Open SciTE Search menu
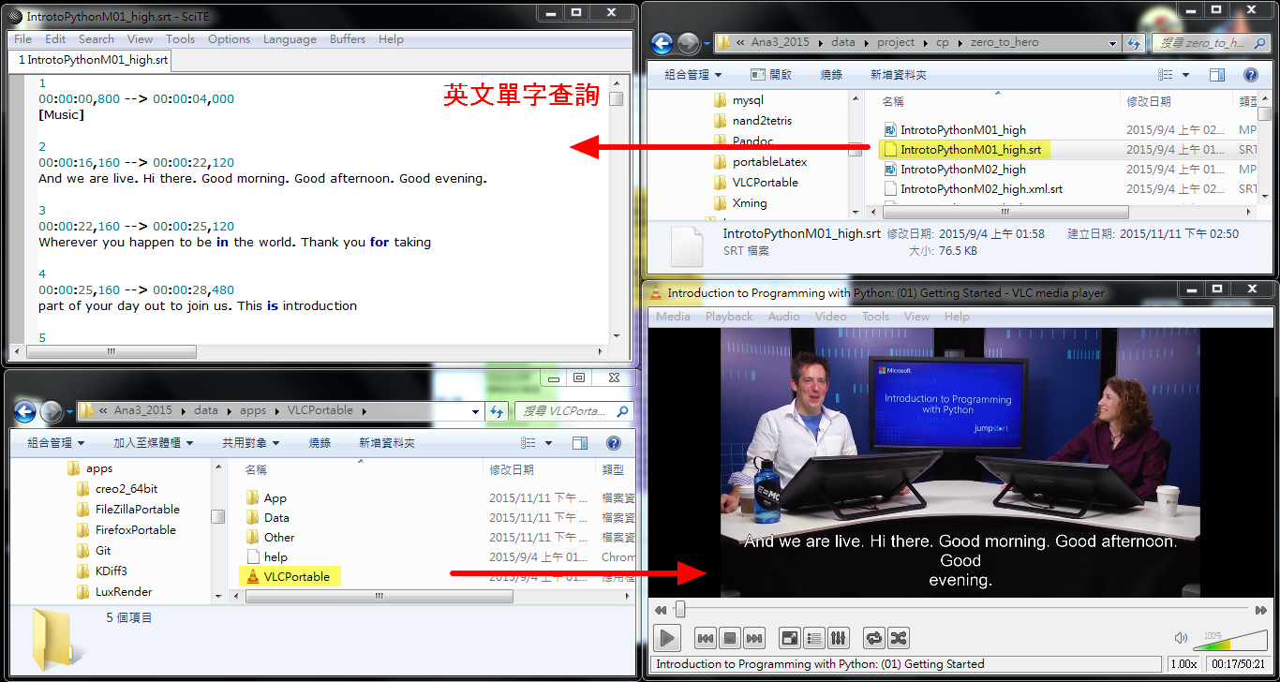 [x=97, y=39]
